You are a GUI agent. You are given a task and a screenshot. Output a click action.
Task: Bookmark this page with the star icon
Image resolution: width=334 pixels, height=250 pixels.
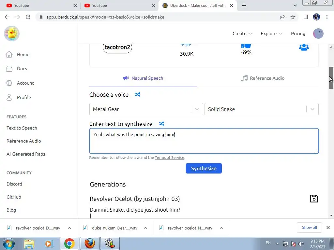293,17
